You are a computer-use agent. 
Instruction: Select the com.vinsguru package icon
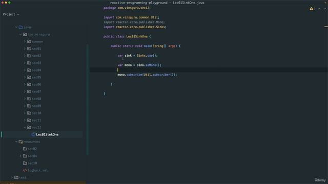[25, 34]
